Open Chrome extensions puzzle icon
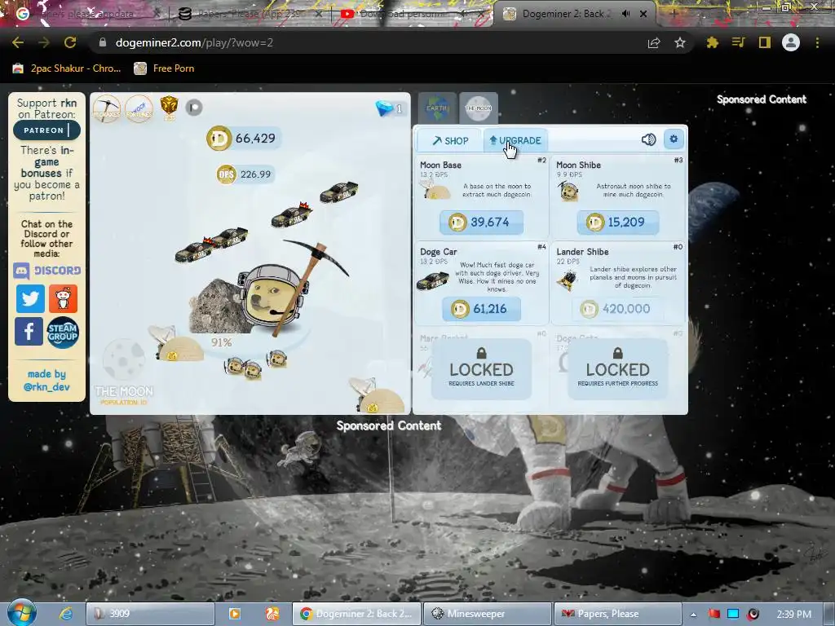 pos(712,42)
